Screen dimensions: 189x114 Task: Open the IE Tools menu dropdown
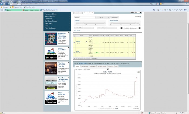[x=181, y=10]
